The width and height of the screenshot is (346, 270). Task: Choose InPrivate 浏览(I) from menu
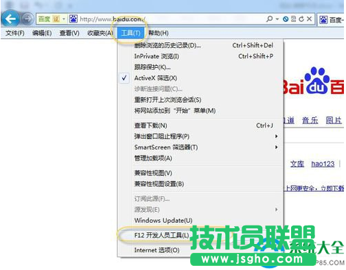(x=200, y=56)
